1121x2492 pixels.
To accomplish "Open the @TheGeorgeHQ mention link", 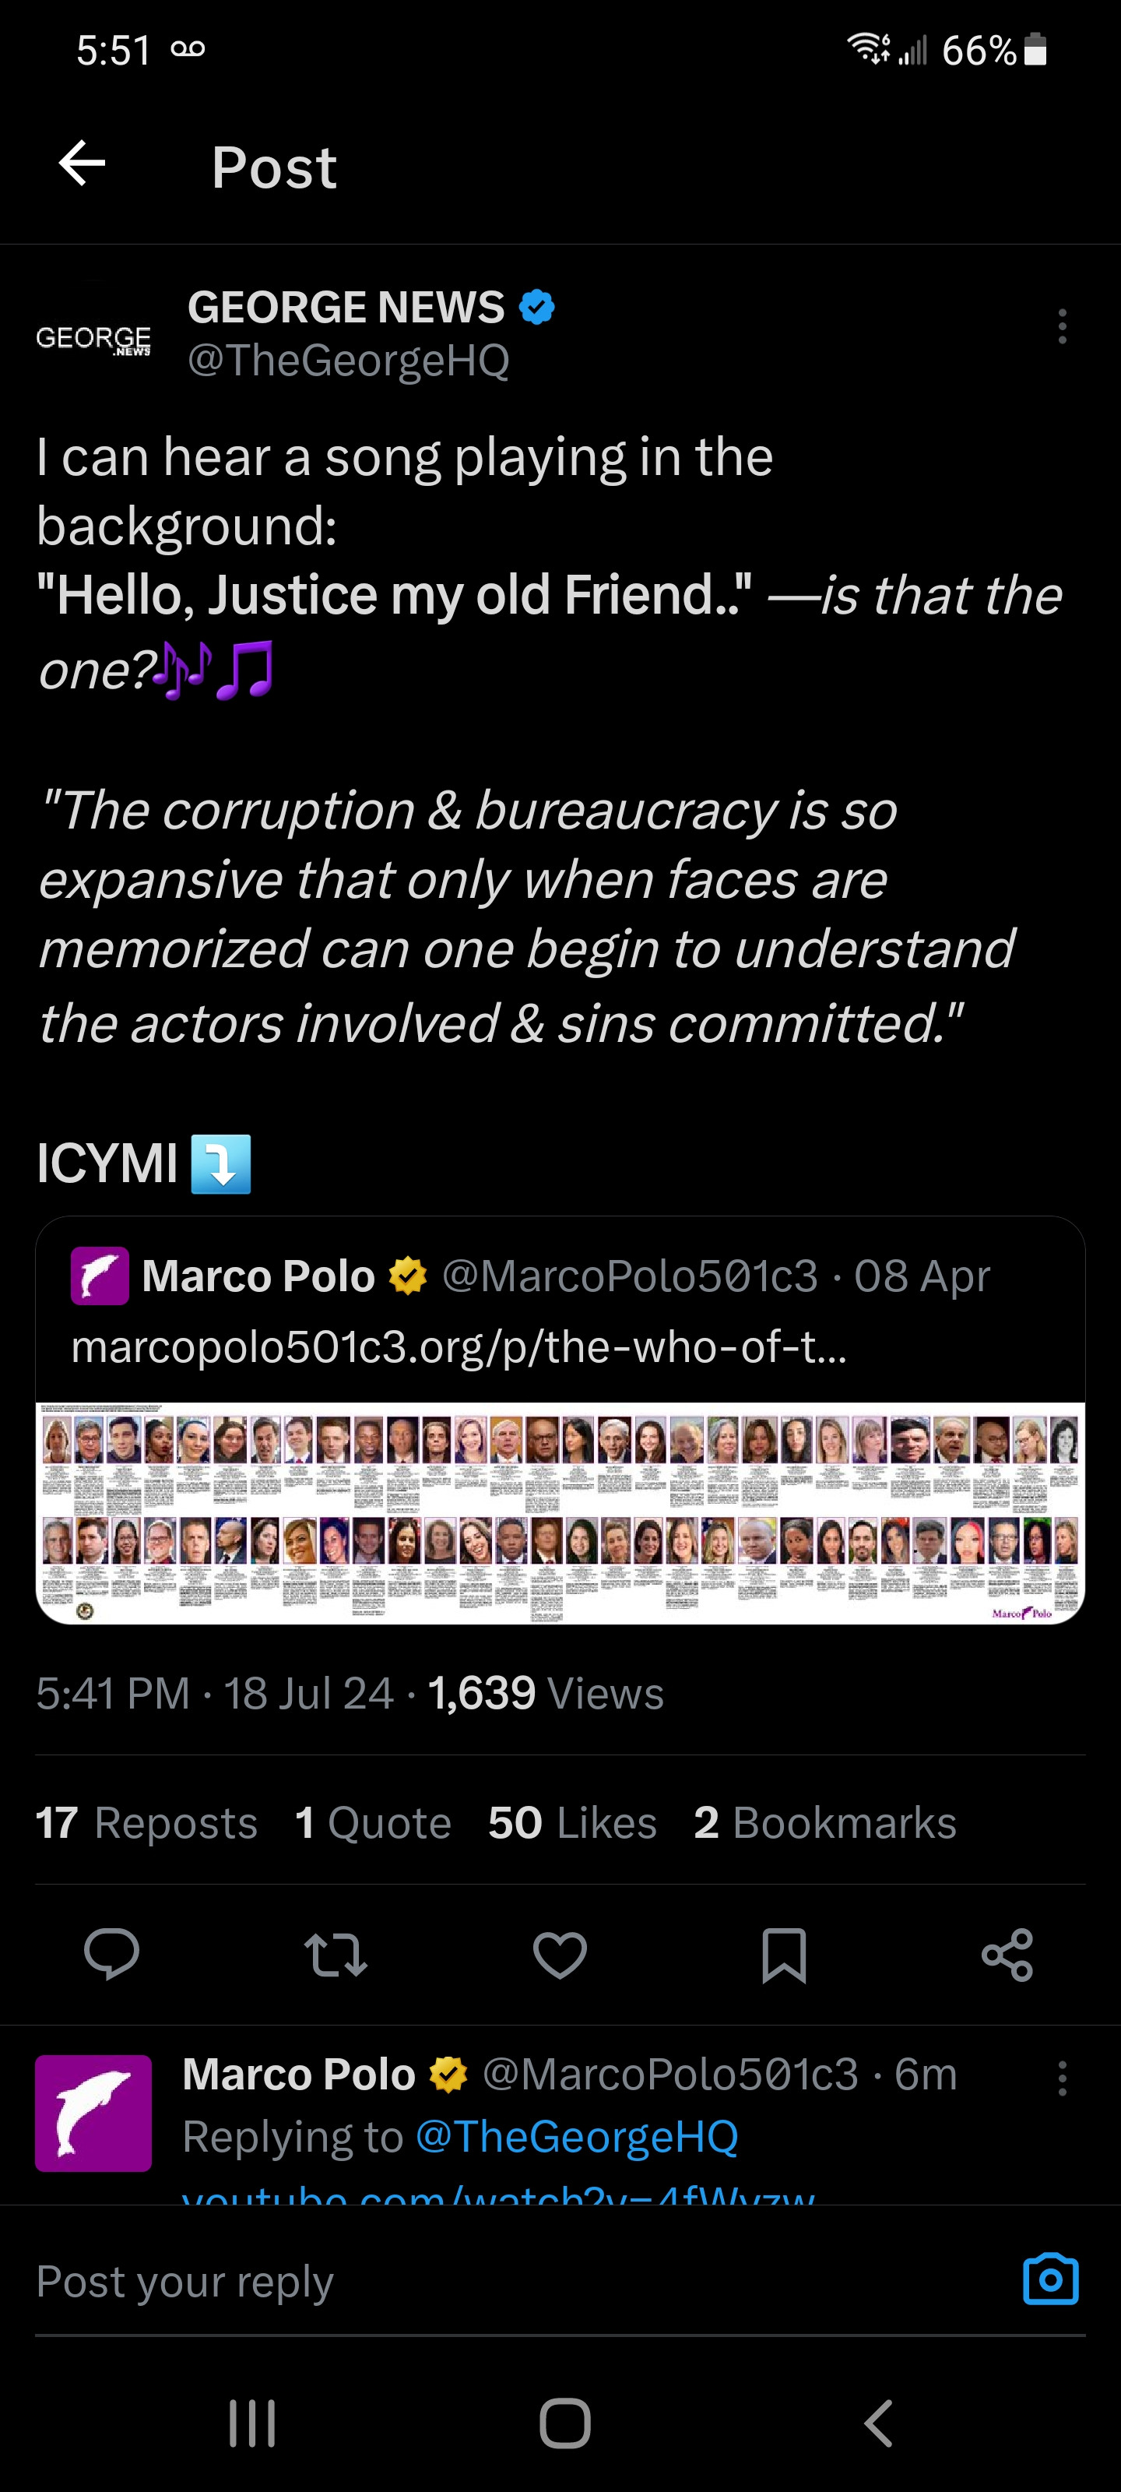I will click(577, 2136).
